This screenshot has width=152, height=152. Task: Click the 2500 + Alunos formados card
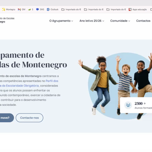pos(136,105)
